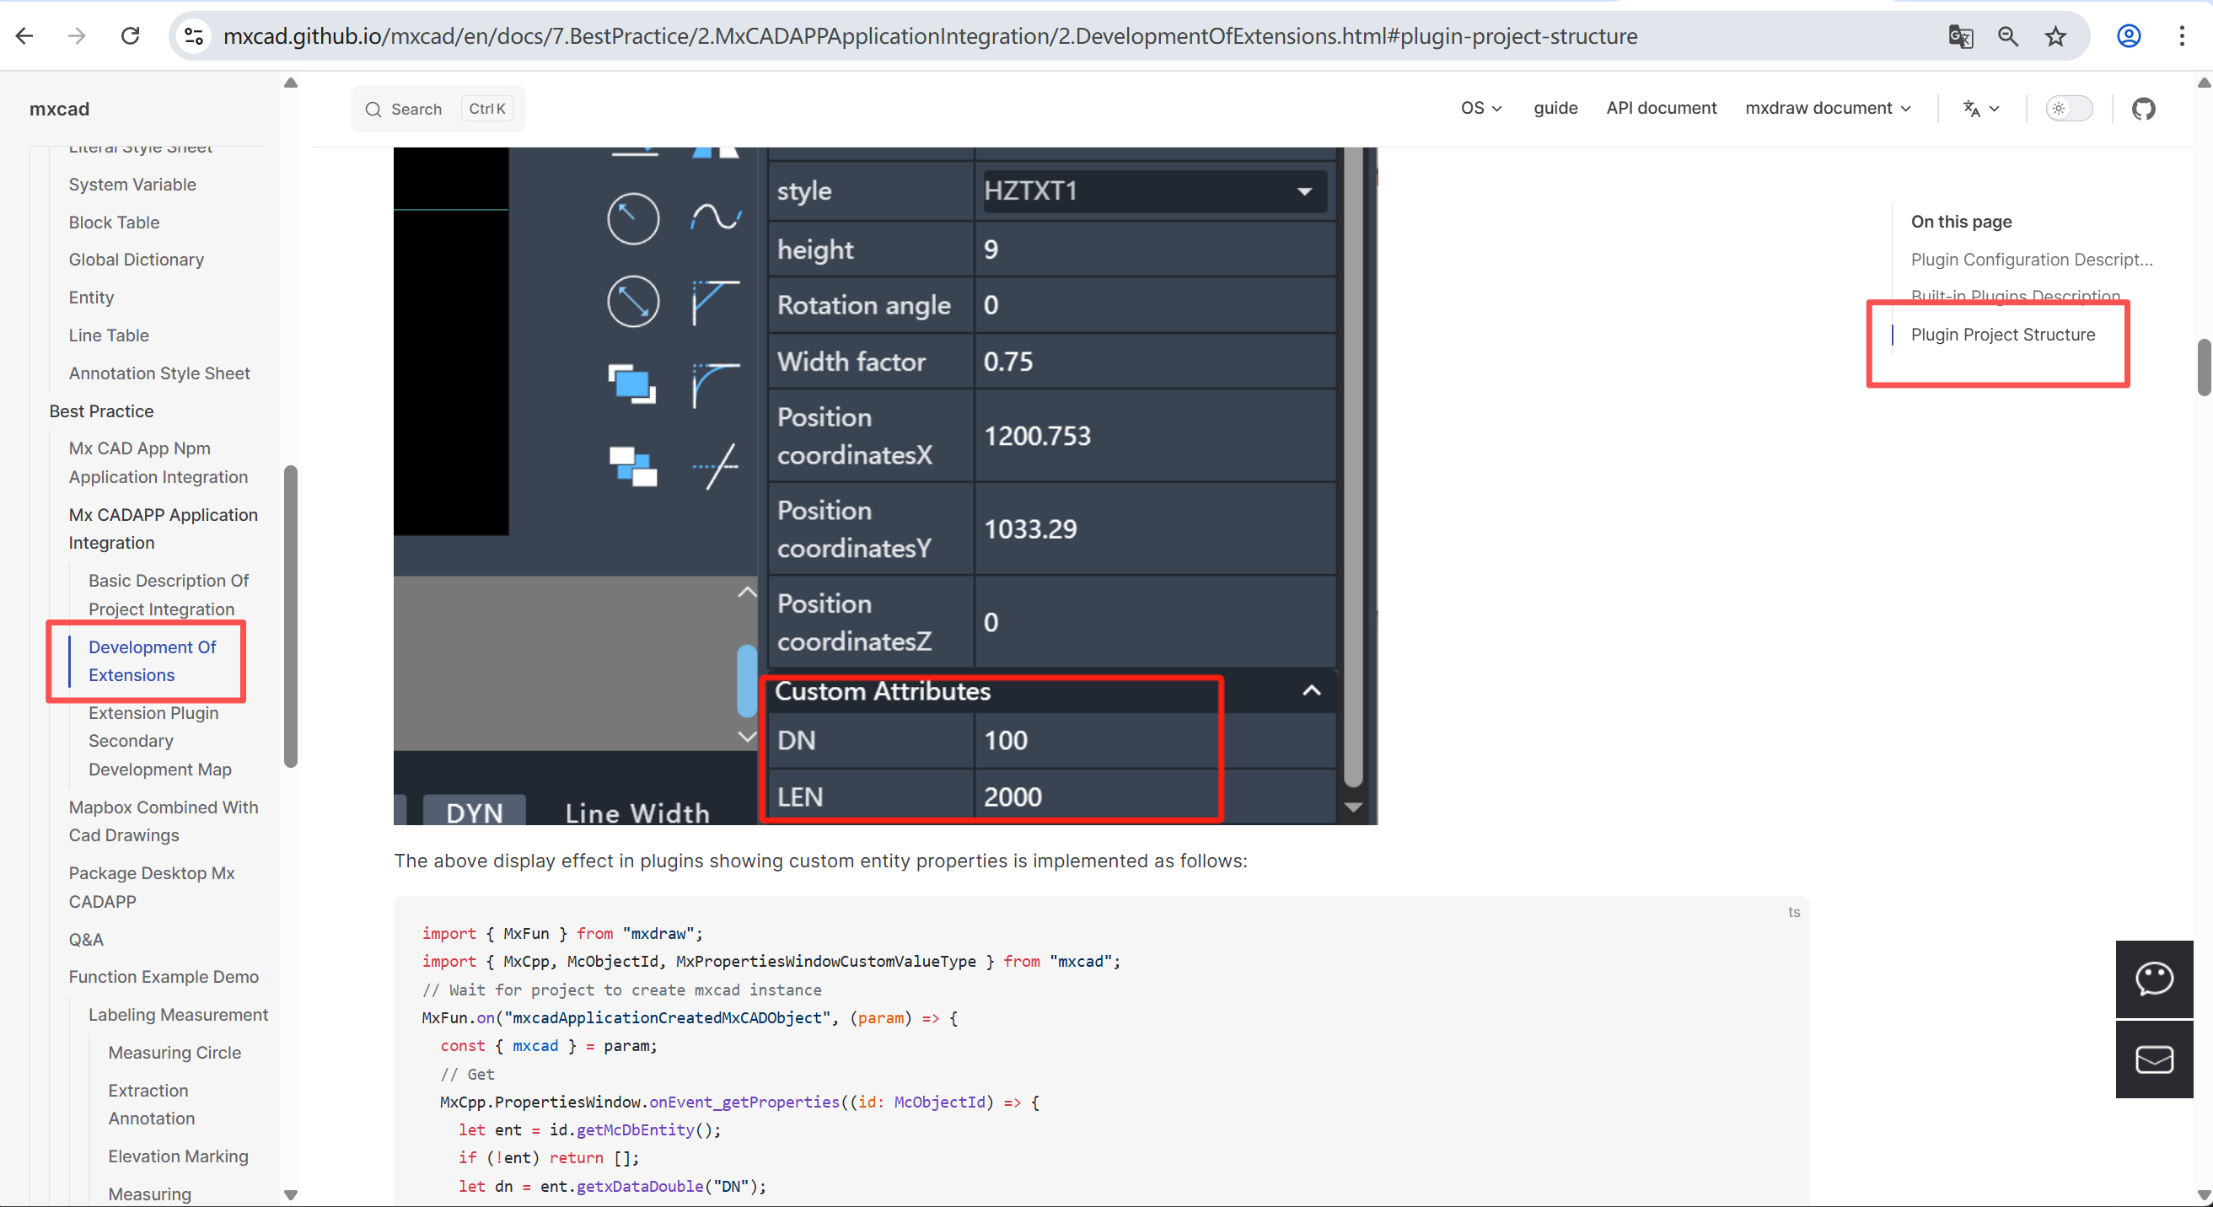Open the guide navigation item
2213x1207 pixels.
pos(1555,108)
